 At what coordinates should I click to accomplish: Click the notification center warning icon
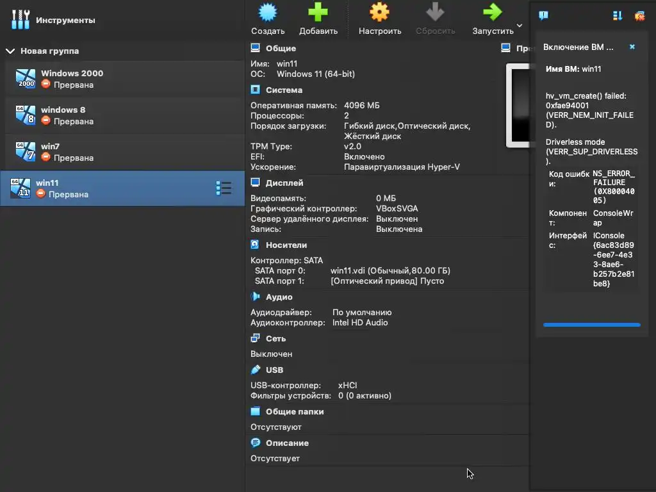(543, 16)
